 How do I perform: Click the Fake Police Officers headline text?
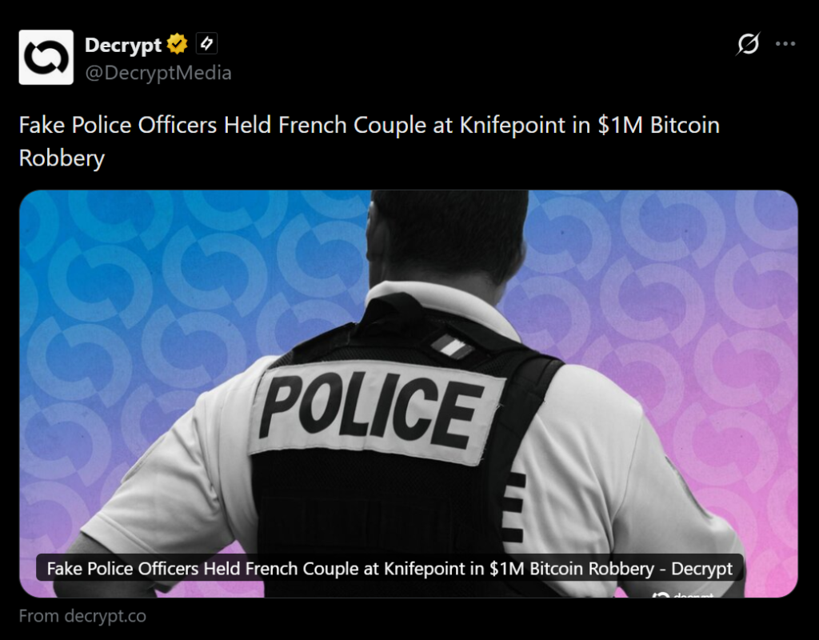point(370,141)
